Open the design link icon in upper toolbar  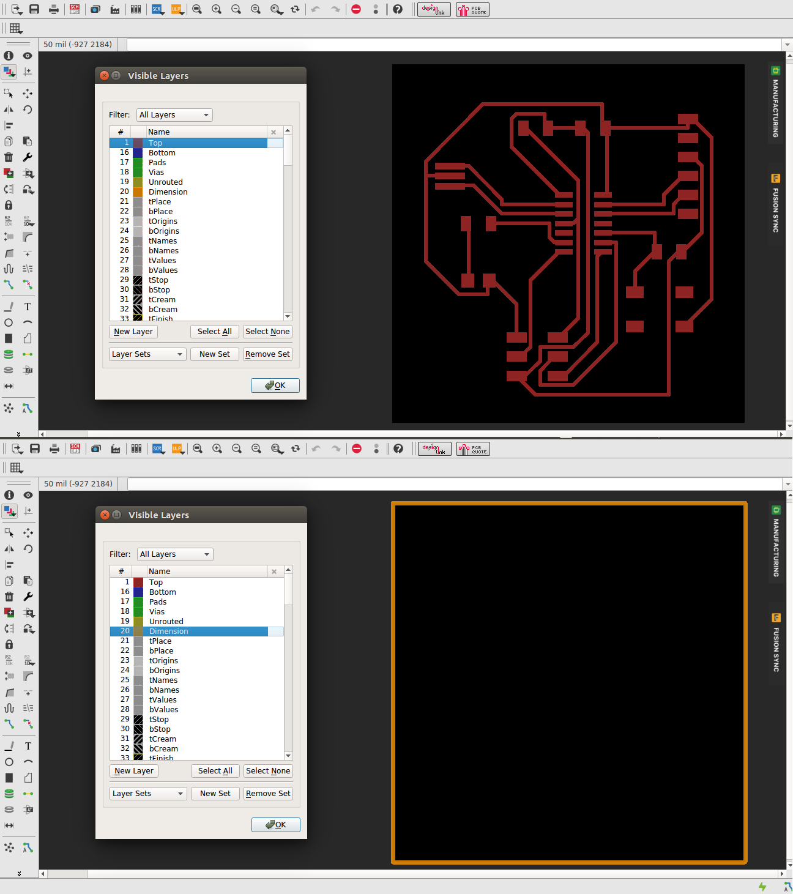click(434, 9)
